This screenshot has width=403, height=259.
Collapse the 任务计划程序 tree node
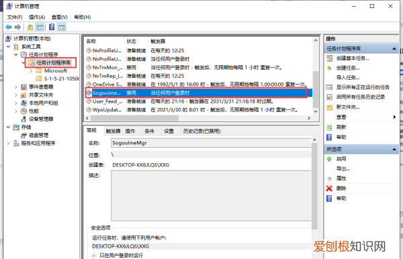(16, 54)
